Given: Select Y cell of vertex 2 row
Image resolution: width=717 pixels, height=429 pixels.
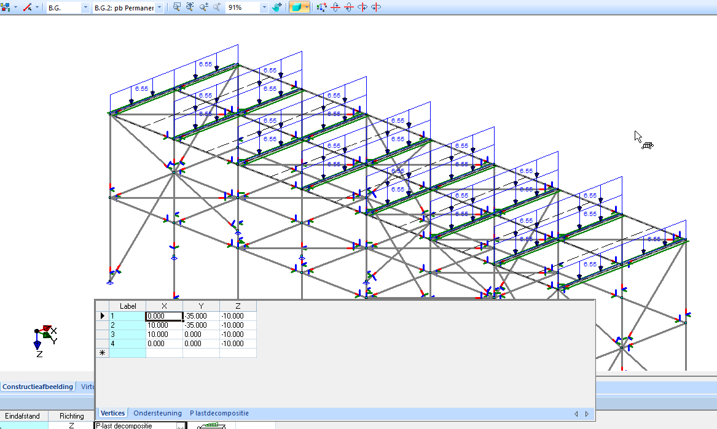Looking at the screenshot, I should tap(201, 325).
